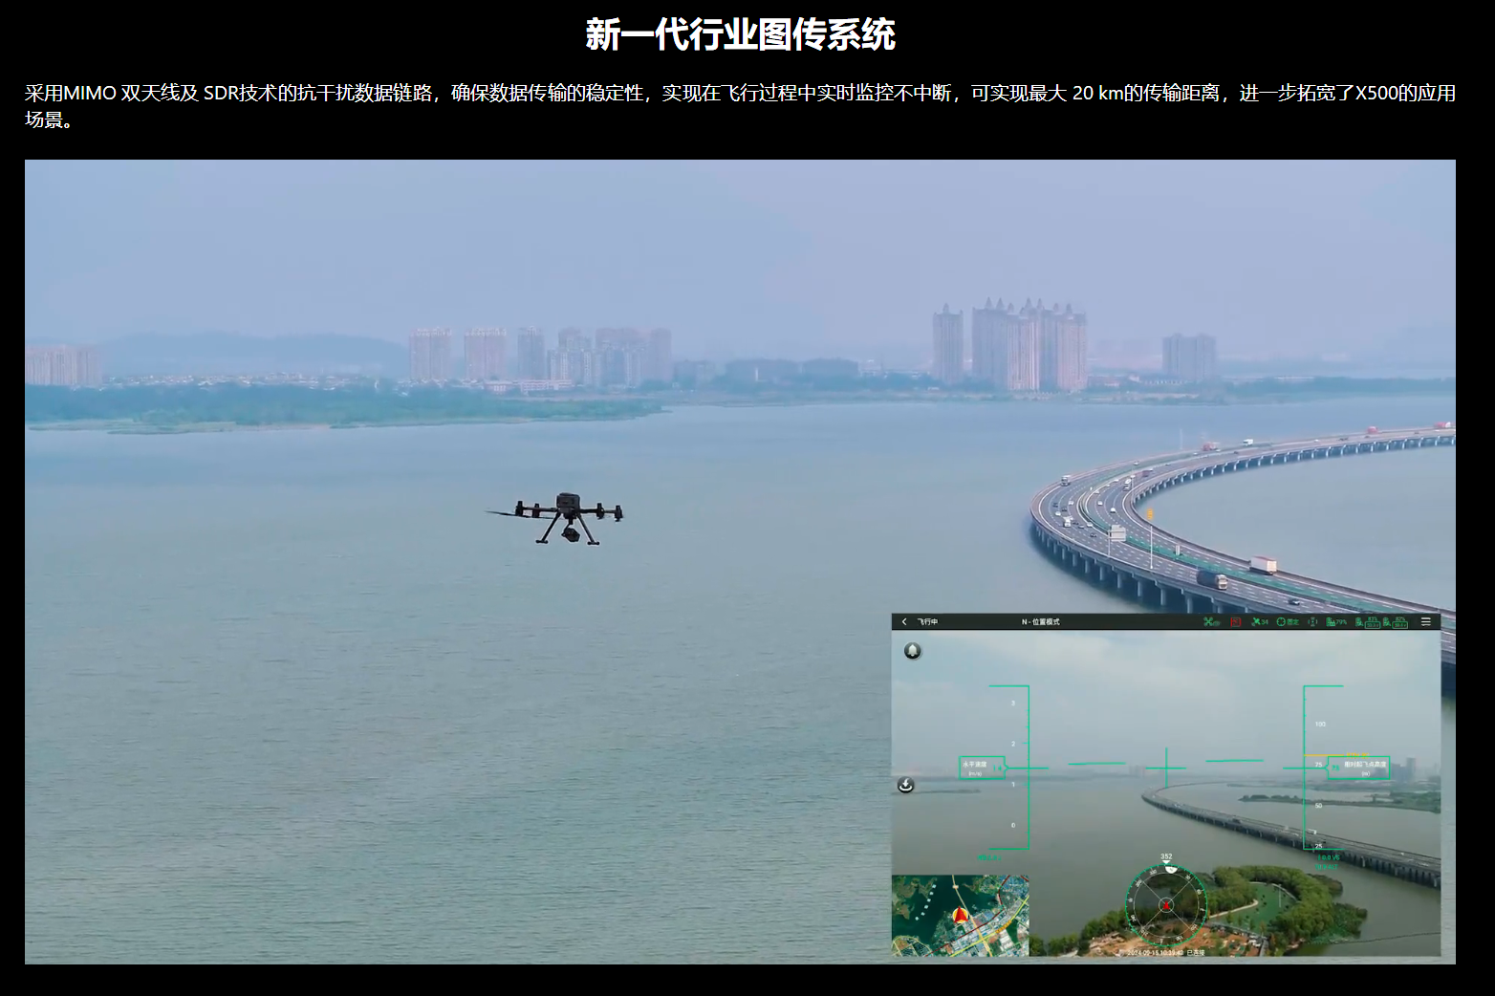1495x996 pixels.
Task: Select the battery icon showing 82% and 50.4V
Action: pyautogui.click(x=1395, y=621)
